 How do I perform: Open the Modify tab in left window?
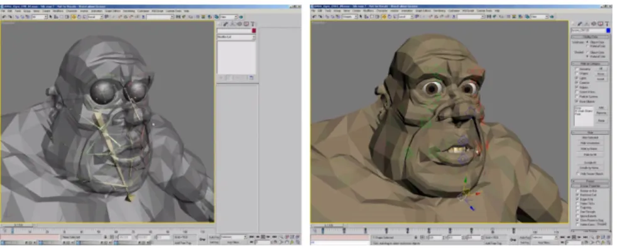point(226,24)
